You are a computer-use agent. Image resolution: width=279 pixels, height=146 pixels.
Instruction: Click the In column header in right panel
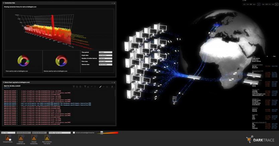pos(267,56)
